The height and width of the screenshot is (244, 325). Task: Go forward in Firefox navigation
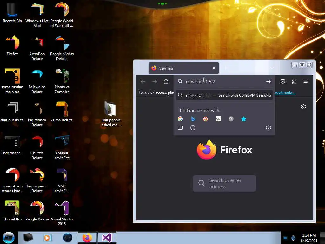(155, 82)
